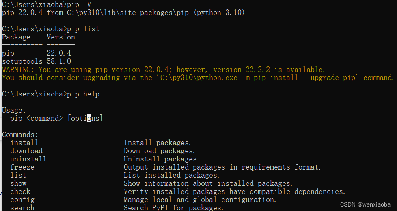Viewport: 397px width, 211px height.
Task: Select the "58.1.0" version value
Action: click(x=59, y=61)
